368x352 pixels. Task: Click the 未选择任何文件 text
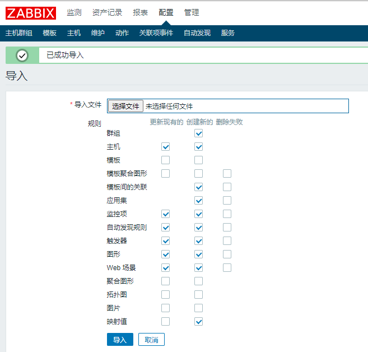(x=169, y=106)
